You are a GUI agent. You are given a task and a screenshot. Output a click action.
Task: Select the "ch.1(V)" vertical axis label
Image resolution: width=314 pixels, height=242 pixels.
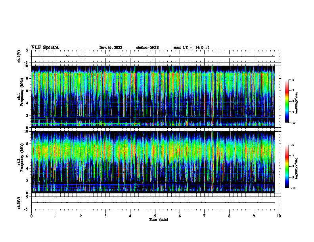[x=19, y=56]
